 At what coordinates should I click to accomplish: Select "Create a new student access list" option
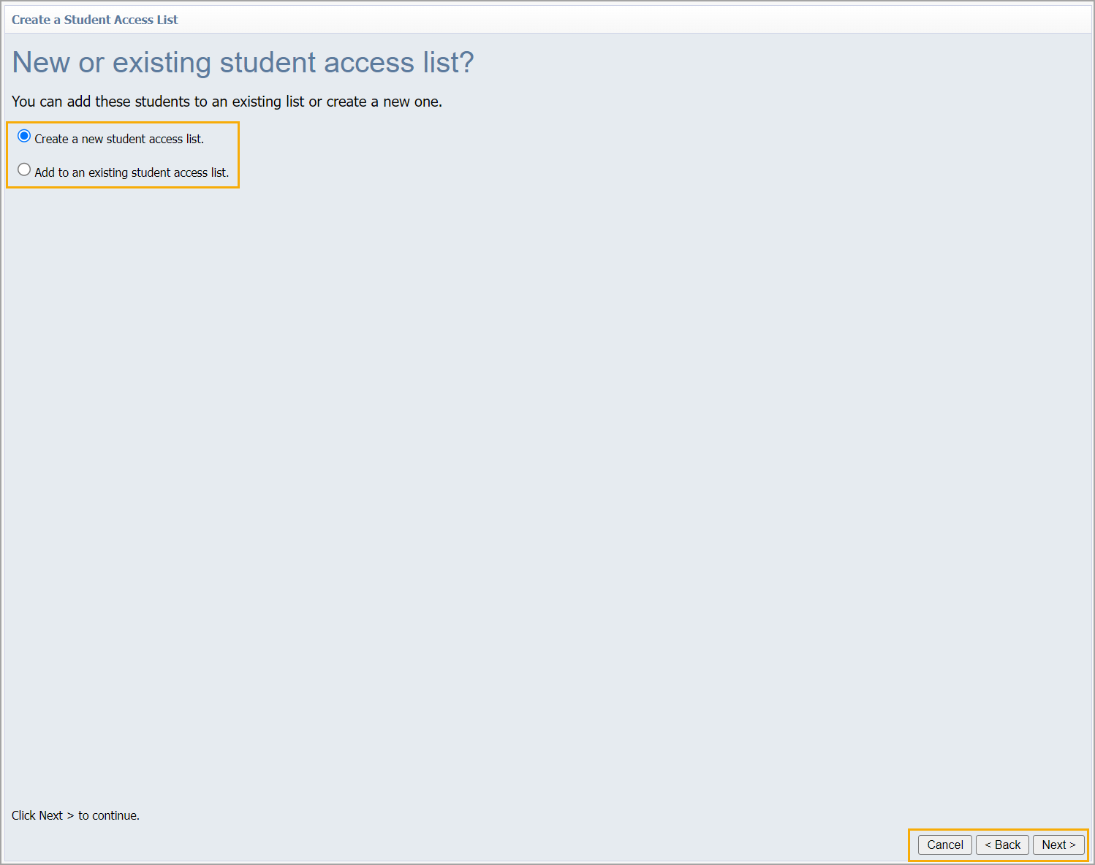click(24, 135)
